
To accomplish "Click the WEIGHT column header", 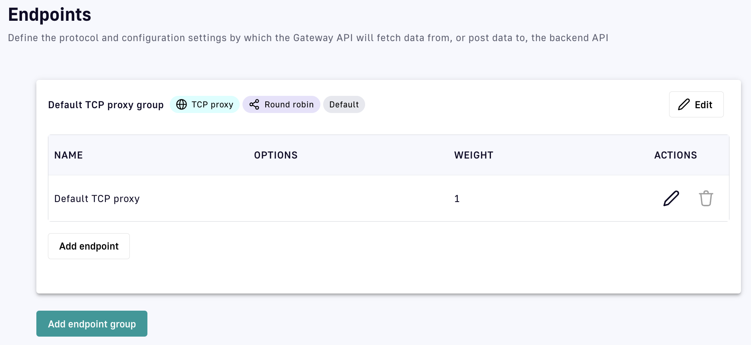I will point(473,155).
